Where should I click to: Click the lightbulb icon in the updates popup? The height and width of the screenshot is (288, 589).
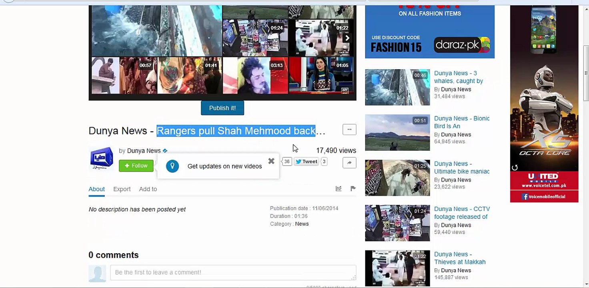click(x=172, y=166)
